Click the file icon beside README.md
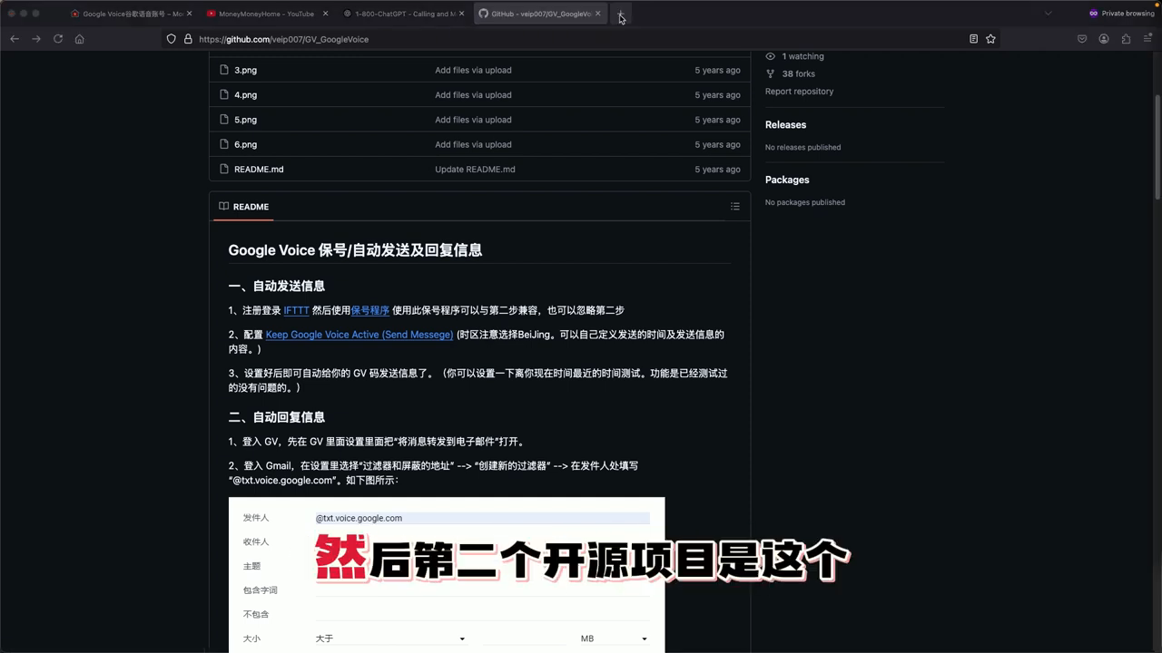1162x653 pixels. click(x=224, y=170)
